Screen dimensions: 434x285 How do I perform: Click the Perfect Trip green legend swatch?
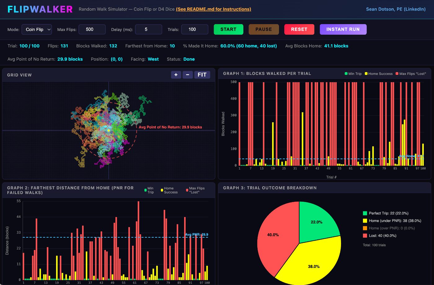click(x=365, y=213)
